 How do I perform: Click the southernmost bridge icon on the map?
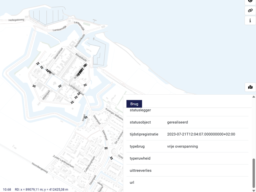(x=111, y=158)
